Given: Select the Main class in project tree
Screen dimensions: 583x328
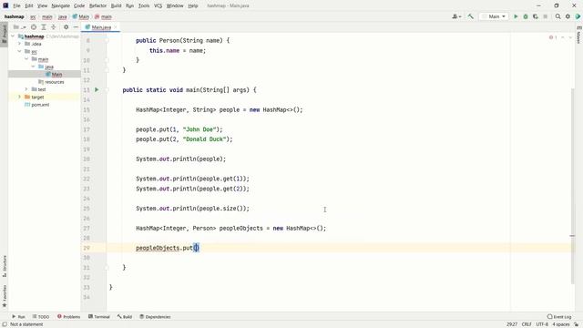Looking at the screenshot, I should 54,75.
